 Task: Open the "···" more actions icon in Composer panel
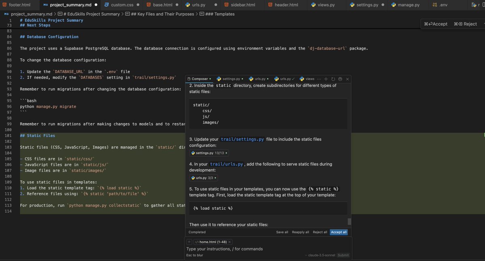[x=319, y=79]
